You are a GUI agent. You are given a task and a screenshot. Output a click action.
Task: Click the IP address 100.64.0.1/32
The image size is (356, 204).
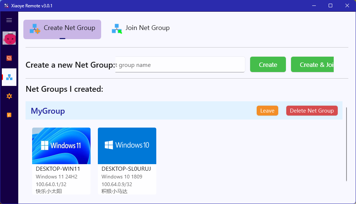[51, 184]
